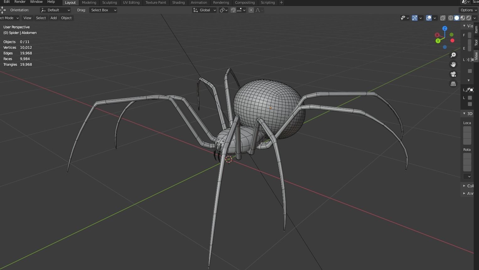Switch to the Texture Paint workspace tab
Screen dimensions: 479x270
click(156, 3)
